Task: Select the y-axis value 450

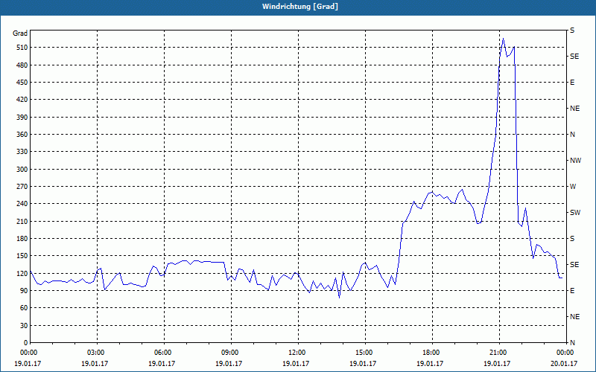Action: 22,83
